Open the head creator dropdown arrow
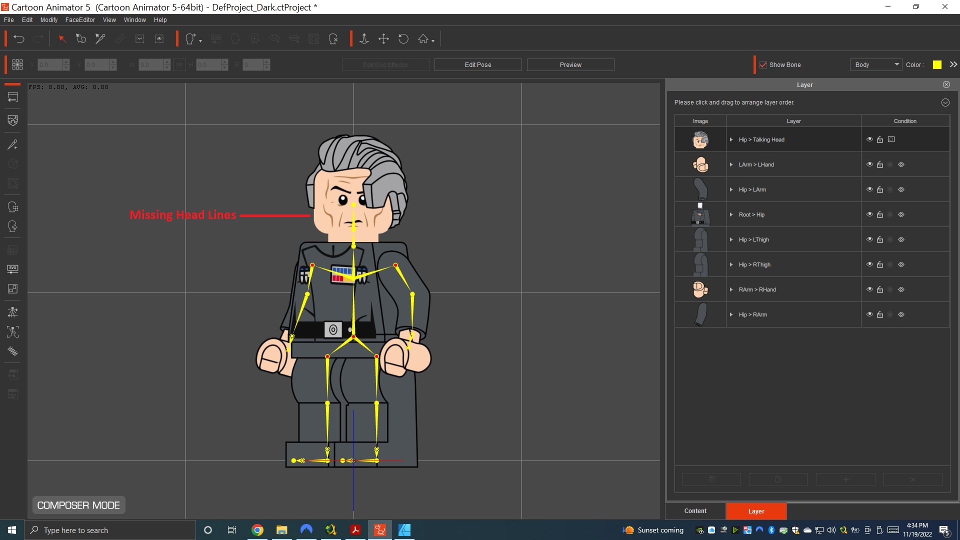This screenshot has height=540, width=960. pyautogui.click(x=200, y=41)
